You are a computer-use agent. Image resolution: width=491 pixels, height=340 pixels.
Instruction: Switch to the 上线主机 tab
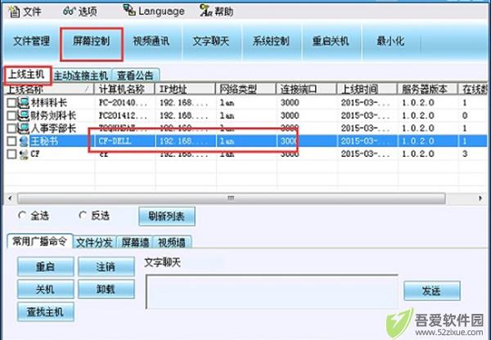click(27, 74)
